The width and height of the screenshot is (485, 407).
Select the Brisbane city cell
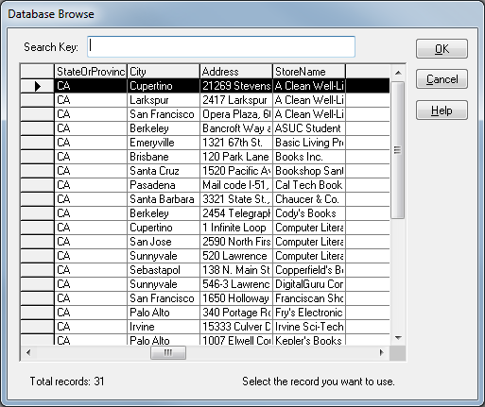[x=164, y=157]
